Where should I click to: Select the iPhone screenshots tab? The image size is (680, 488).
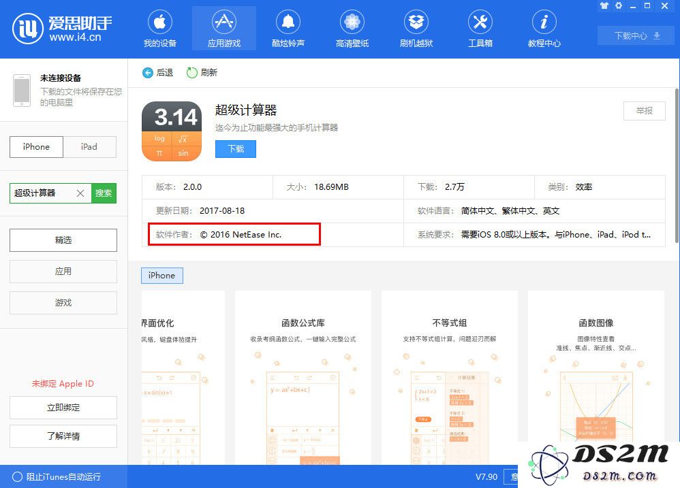pyautogui.click(x=161, y=276)
